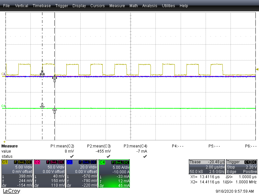Click the LeCroy logo

coord(11,191)
